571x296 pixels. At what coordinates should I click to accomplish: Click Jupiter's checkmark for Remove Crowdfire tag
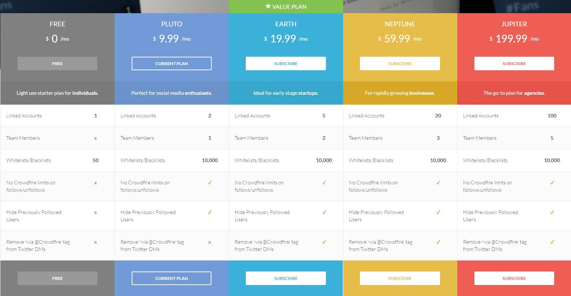[552, 242]
